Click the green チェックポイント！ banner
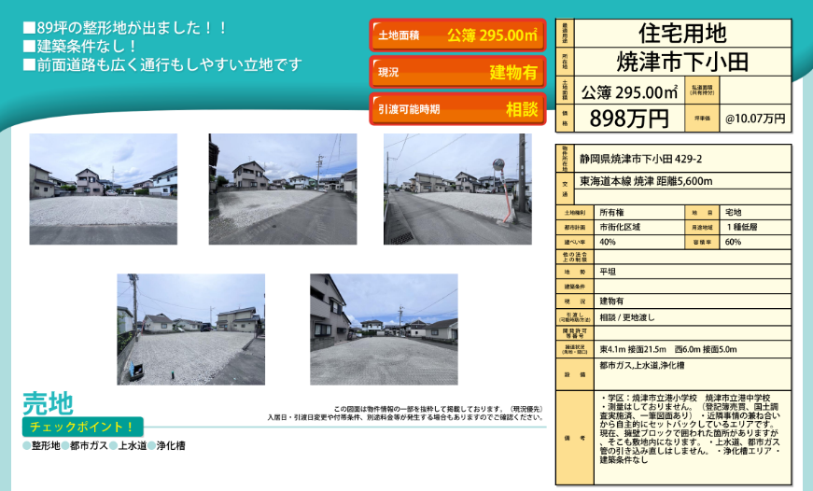Image resolution: width=813 pixels, height=491 pixels. (x=82, y=428)
